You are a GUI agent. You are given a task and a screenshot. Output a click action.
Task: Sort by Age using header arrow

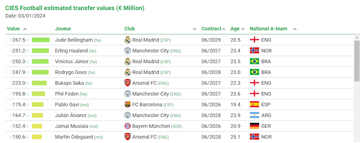[x=243, y=29]
